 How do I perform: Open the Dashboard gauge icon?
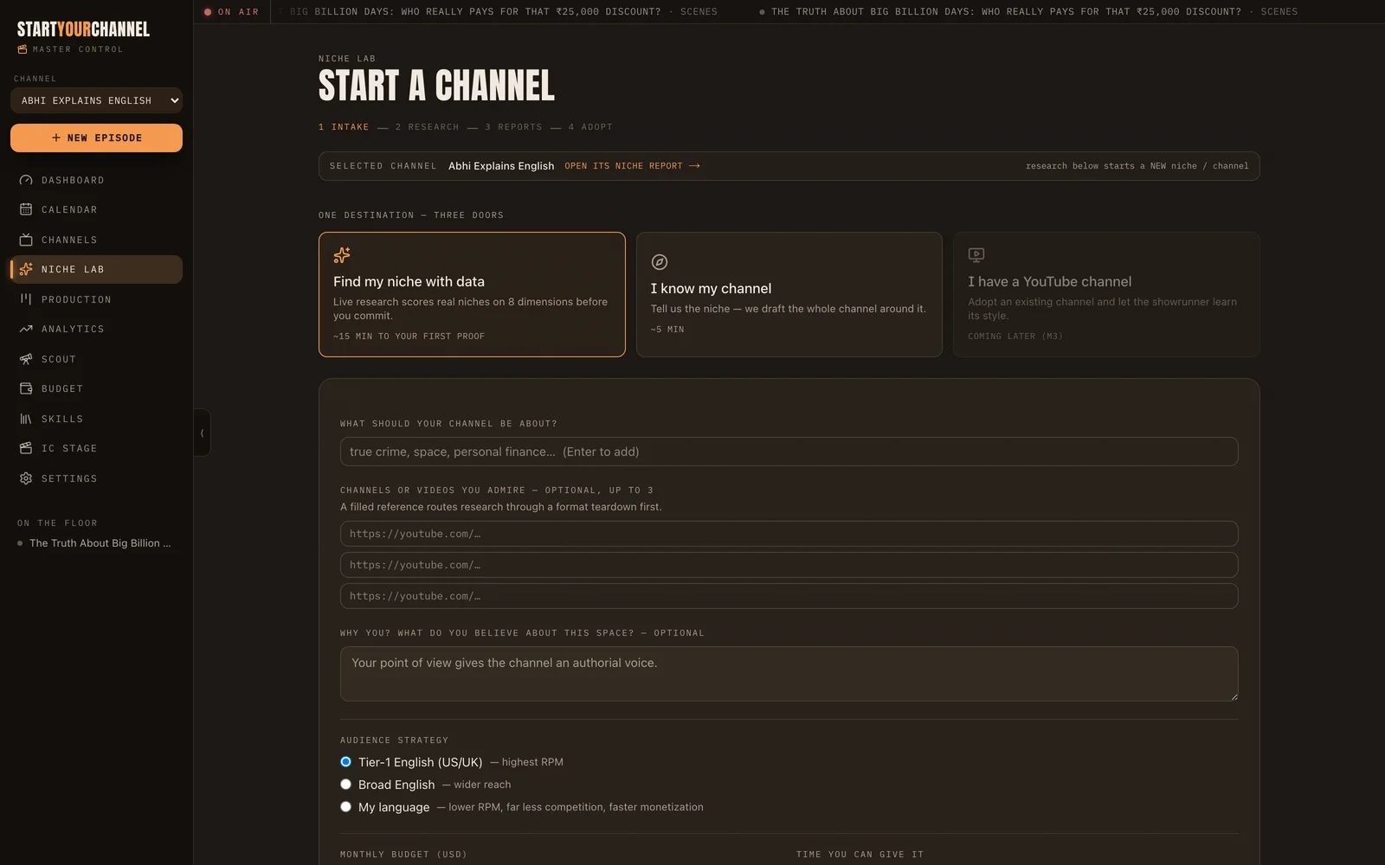(x=26, y=180)
